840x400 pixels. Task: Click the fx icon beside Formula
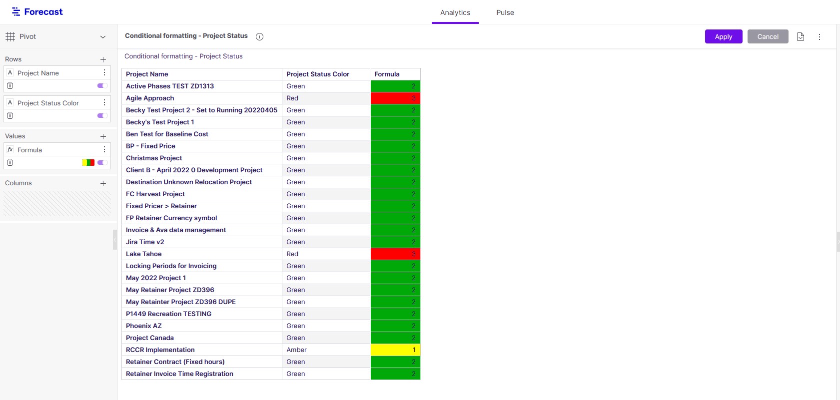click(10, 150)
